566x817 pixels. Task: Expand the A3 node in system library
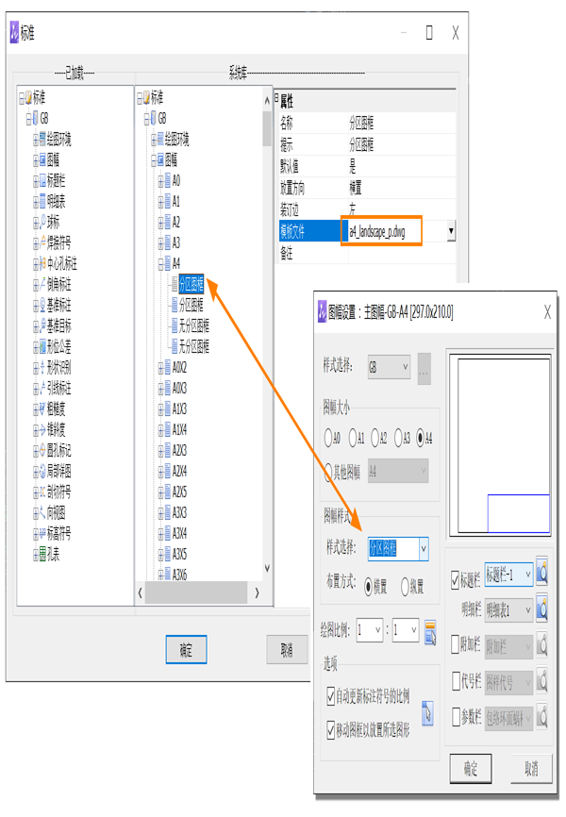[161, 243]
